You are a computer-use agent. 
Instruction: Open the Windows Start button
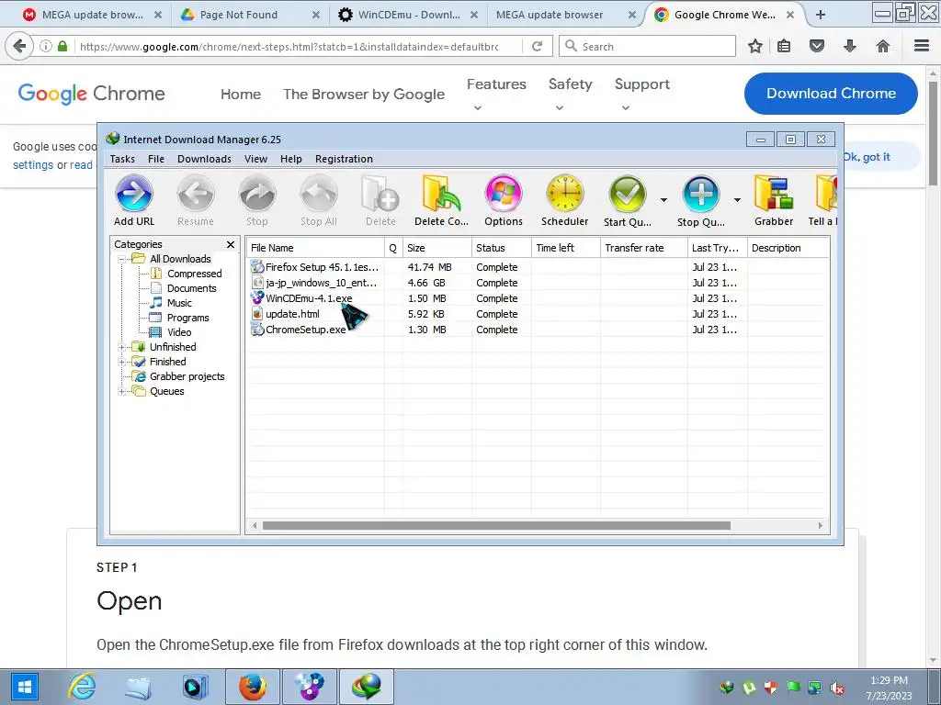coord(25,687)
